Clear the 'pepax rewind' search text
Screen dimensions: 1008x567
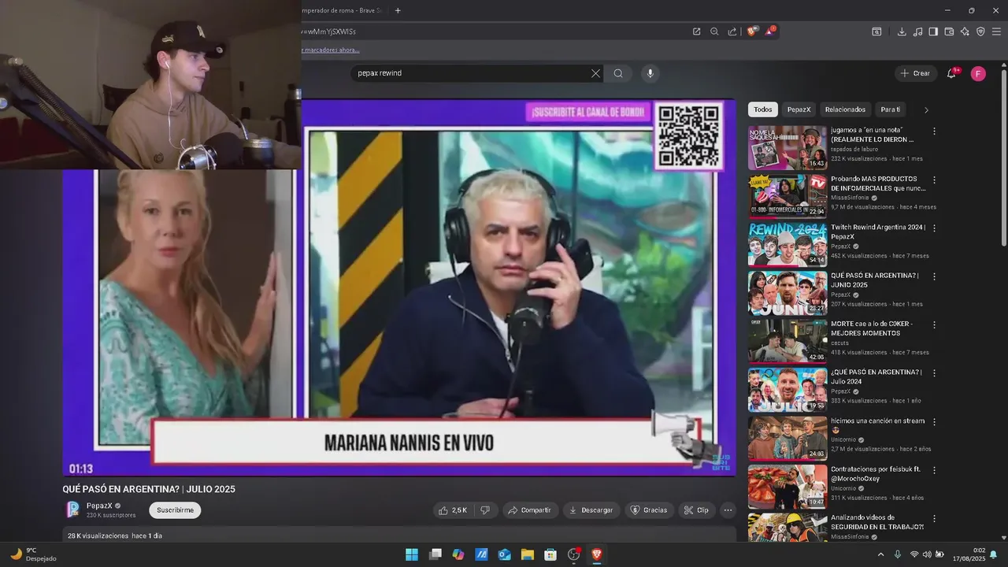(595, 73)
